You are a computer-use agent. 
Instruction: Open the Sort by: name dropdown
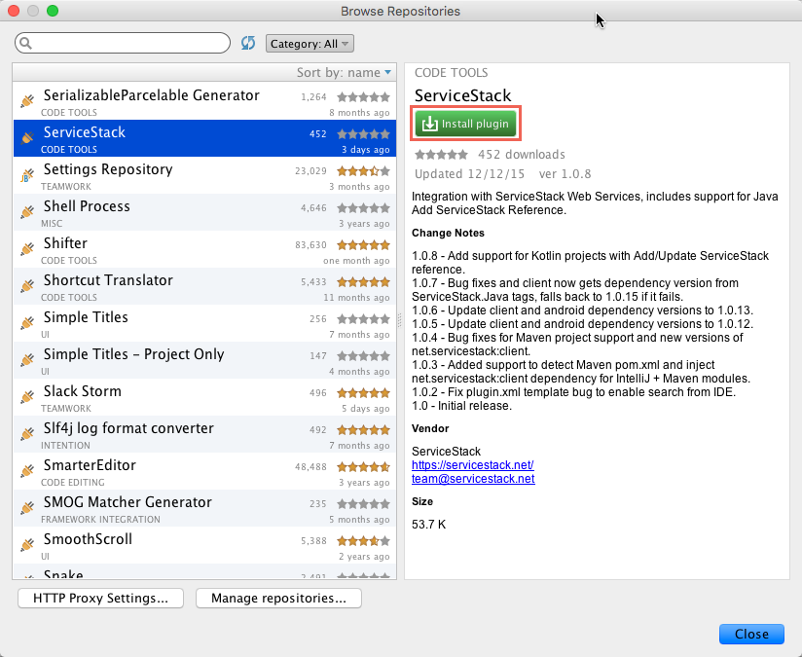pos(344,72)
